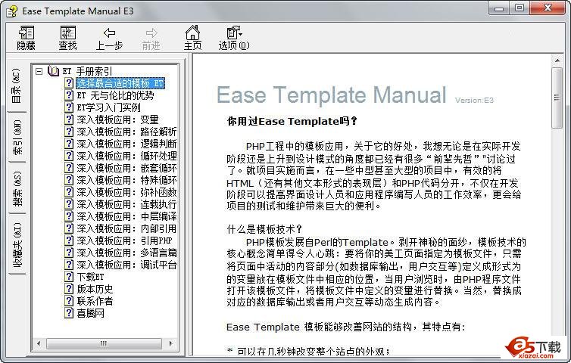The height and width of the screenshot is (363, 571).
Task: Open topic 深入模板应用：变量
Action: [x=117, y=119]
